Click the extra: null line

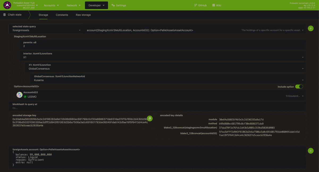[24, 162]
